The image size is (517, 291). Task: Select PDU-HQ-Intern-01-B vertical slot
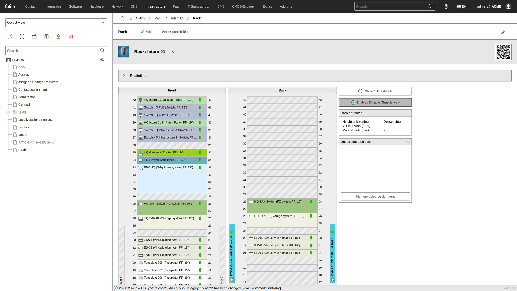pyautogui.click(x=332, y=253)
